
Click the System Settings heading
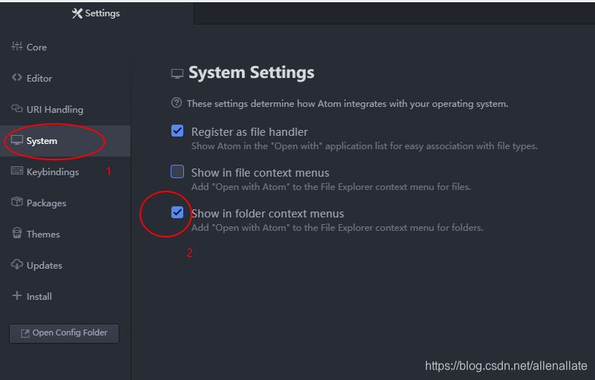[252, 72]
